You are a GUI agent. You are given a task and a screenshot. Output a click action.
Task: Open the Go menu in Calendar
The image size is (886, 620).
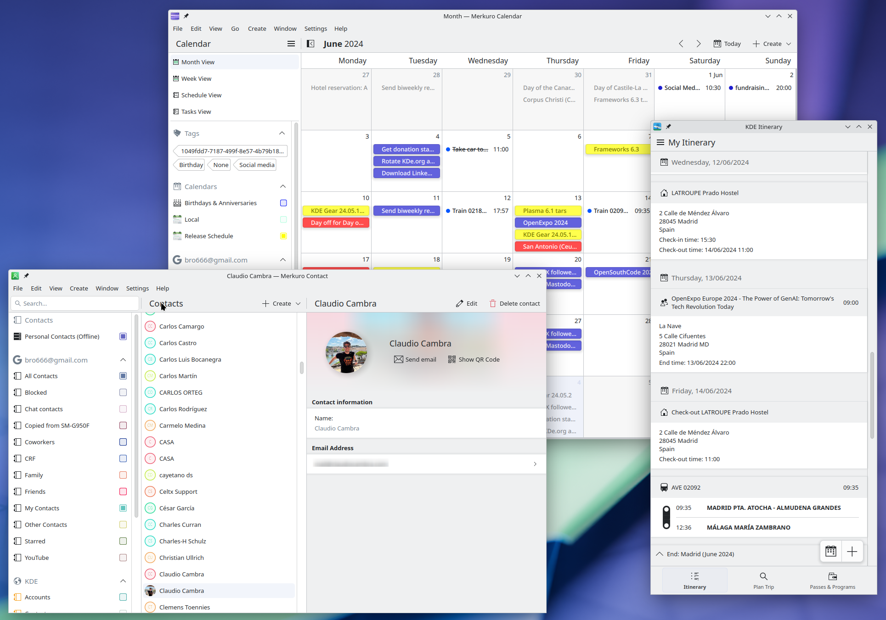[x=235, y=28]
